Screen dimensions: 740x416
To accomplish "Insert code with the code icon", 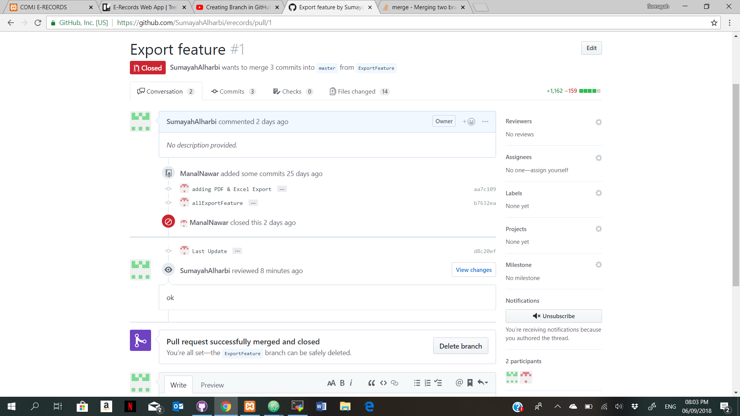I will 383,383.
